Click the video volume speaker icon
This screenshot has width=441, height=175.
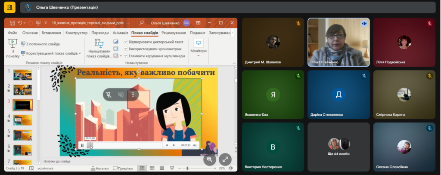tap(195, 145)
